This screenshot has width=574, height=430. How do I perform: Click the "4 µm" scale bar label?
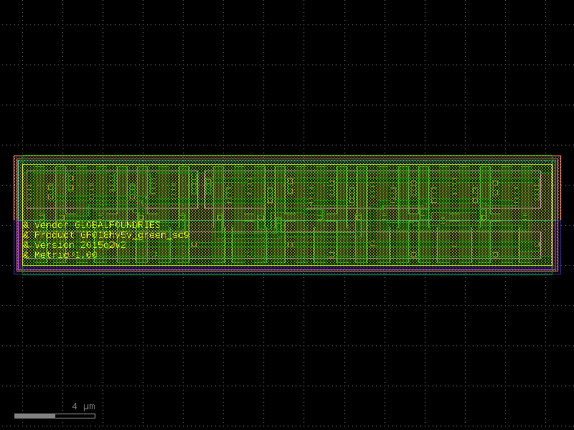tap(83, 406)
